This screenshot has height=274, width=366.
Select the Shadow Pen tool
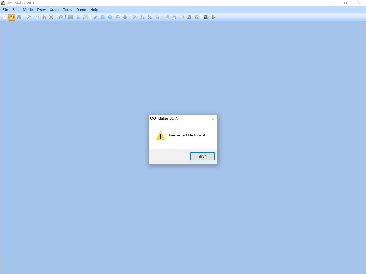(125, 17)
